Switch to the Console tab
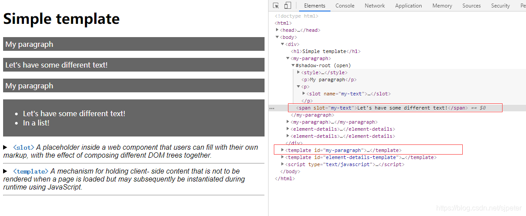The image size is (526, 216). pos(345,6)
